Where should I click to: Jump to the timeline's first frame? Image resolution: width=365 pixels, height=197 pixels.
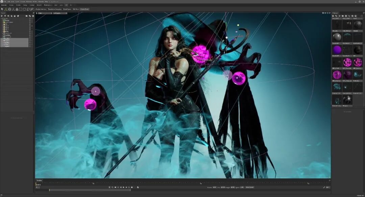(115, 187)
